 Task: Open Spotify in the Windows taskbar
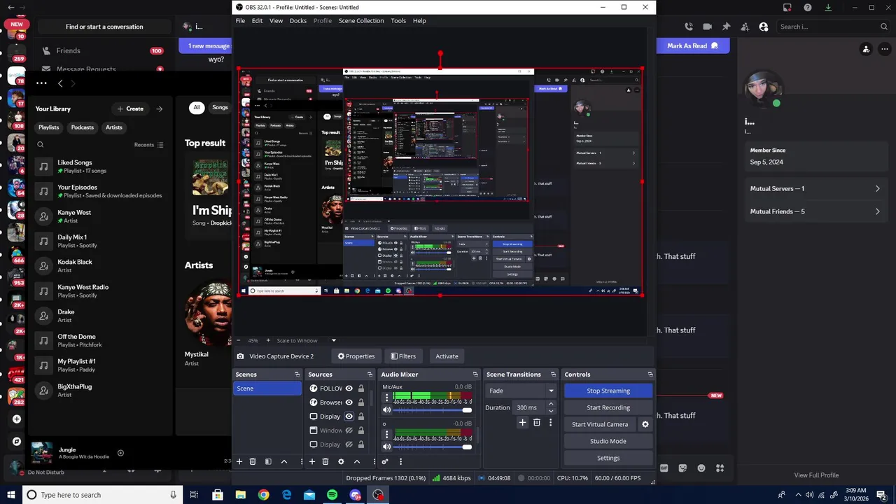pos(332,495)
